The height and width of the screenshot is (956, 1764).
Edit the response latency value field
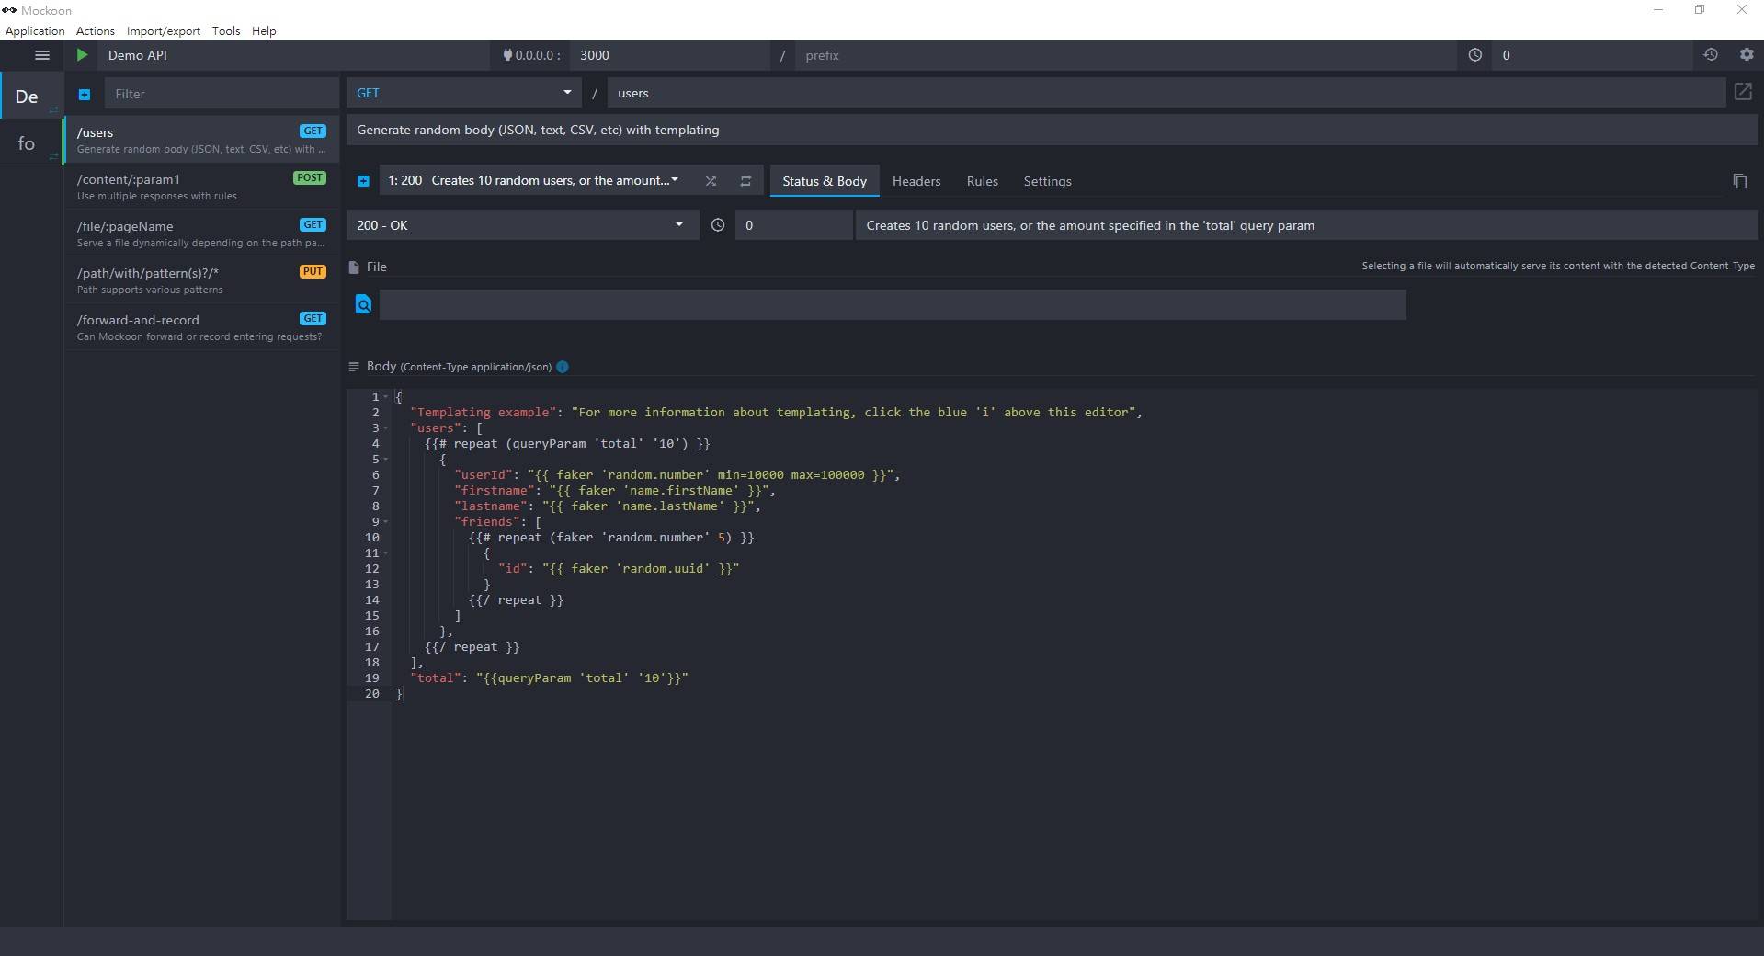point(793,225)
